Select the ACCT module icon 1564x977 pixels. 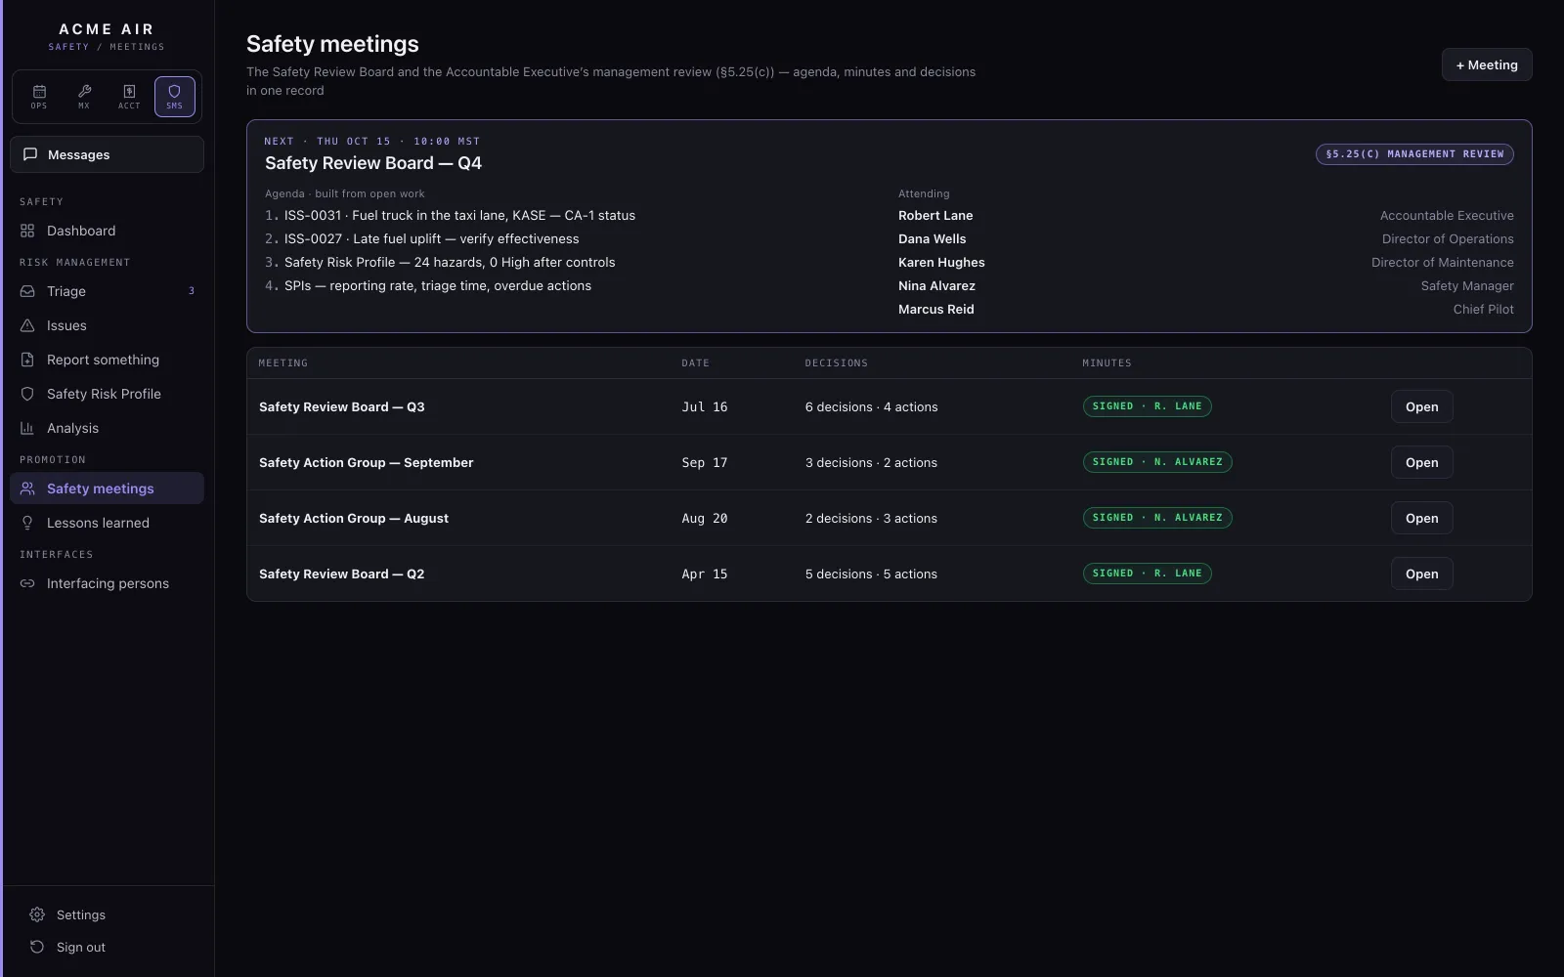pyautogui.click(x=129, y=97)
